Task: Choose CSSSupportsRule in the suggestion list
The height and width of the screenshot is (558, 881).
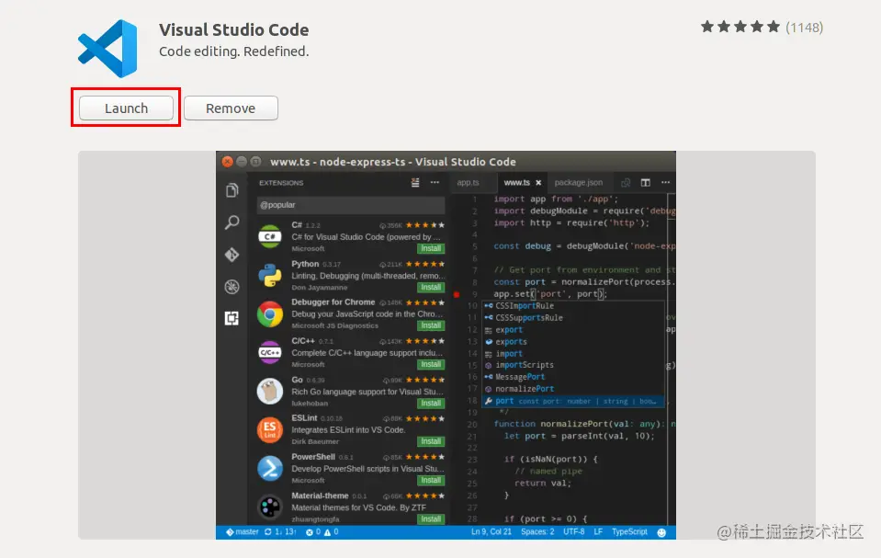Action: coord(573,318)
